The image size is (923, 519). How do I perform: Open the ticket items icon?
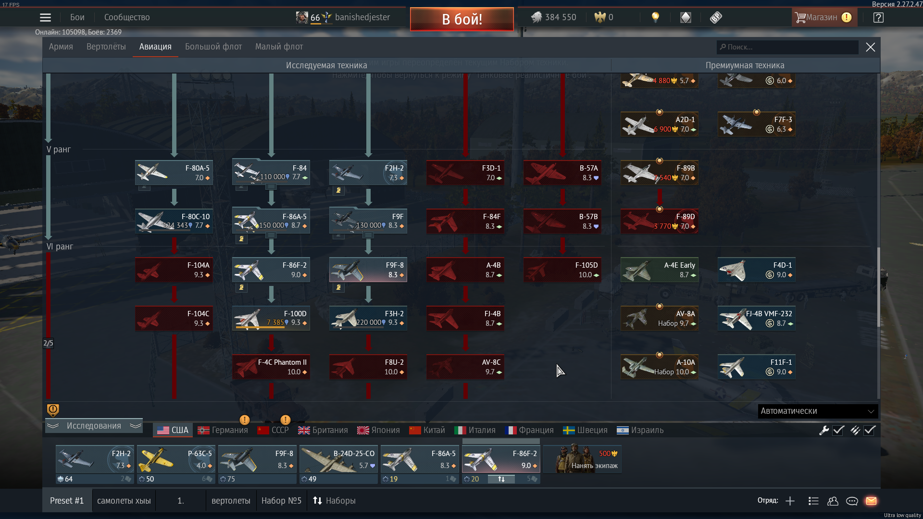tap(716, 17)
